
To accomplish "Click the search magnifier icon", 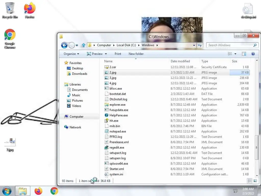I will pyautogui.click(x=255, y=45).
